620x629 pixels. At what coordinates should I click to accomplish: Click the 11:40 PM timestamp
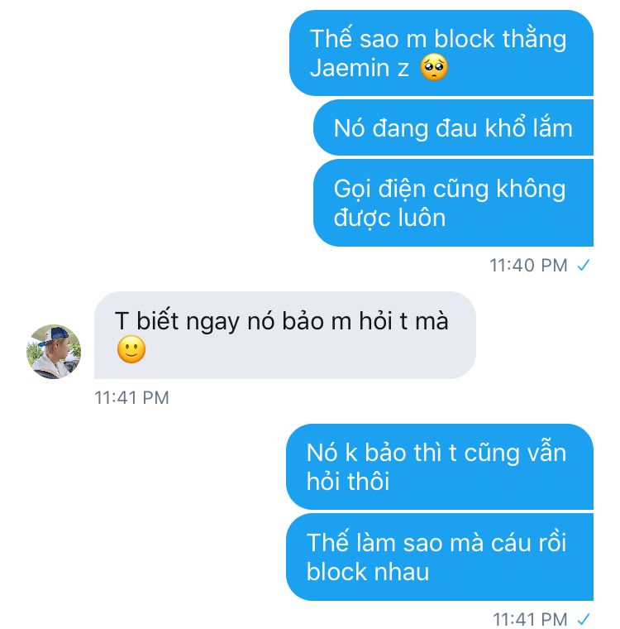[x=528, y=265]
